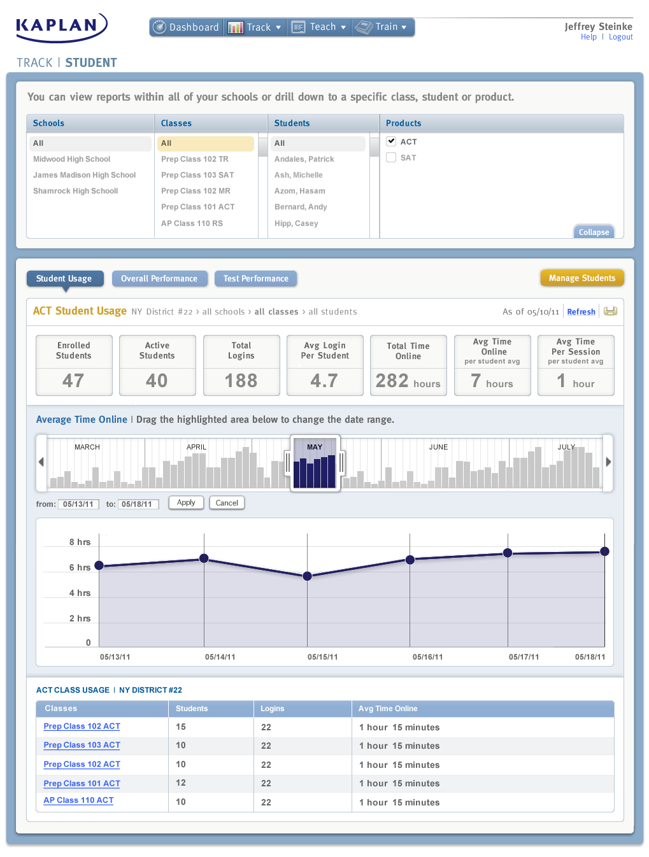Expand the Train dropdown arrow
649x857 pixels.
pos(404,27)
